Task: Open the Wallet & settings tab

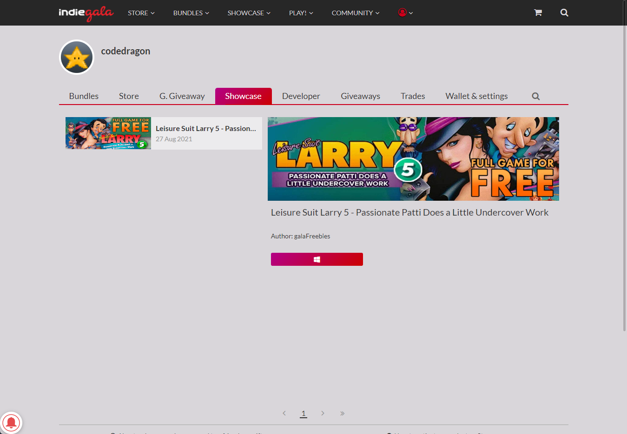Action: pos(476,96)
